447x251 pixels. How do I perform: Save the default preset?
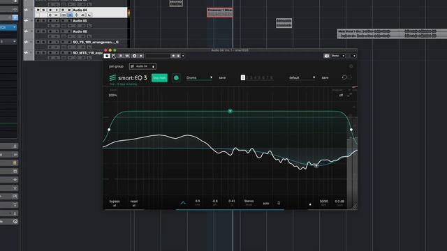[325, 77]
